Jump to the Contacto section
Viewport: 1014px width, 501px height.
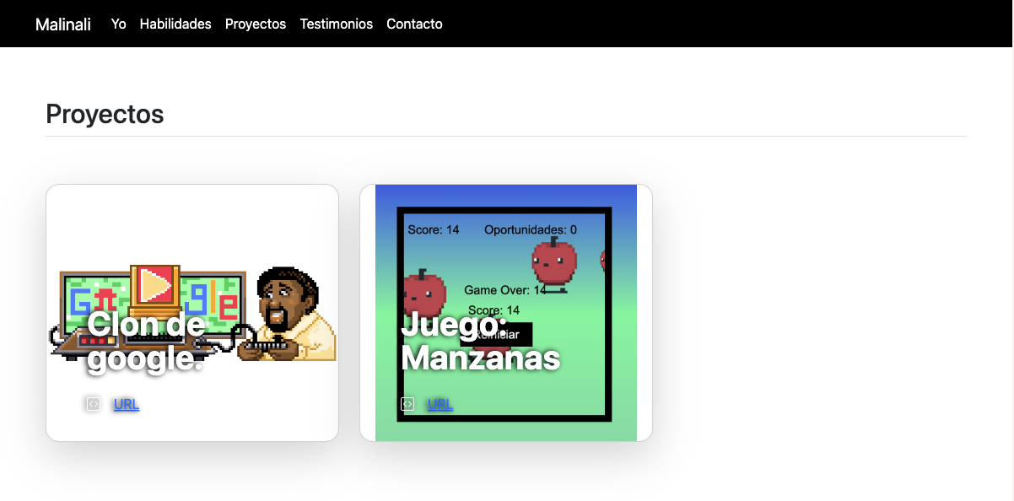[x=414, y=24]
